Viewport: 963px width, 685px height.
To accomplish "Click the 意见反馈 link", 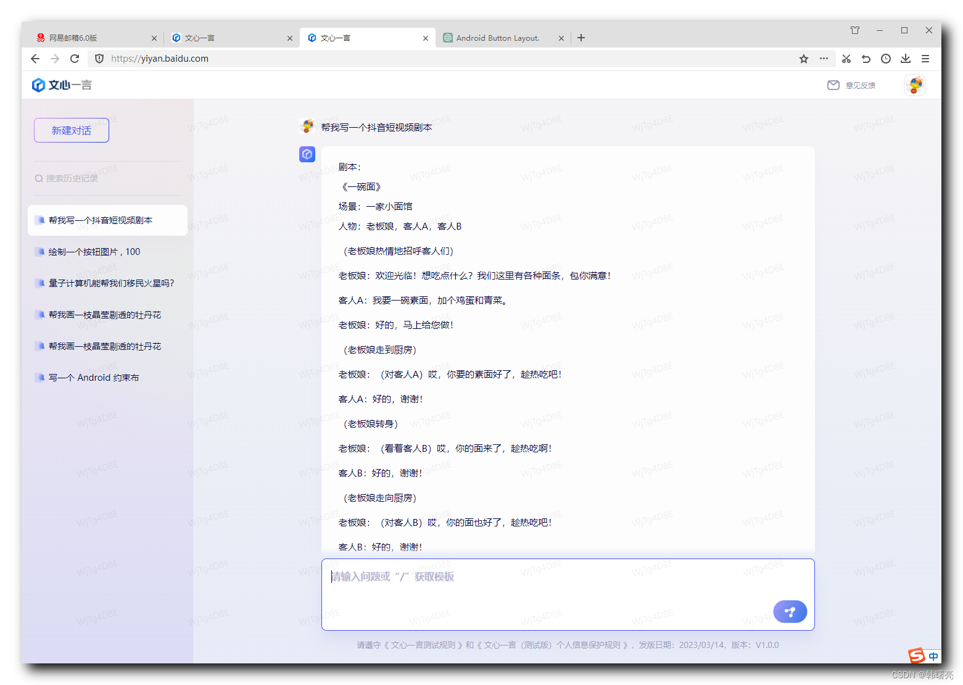I will [x=861, y=85].
